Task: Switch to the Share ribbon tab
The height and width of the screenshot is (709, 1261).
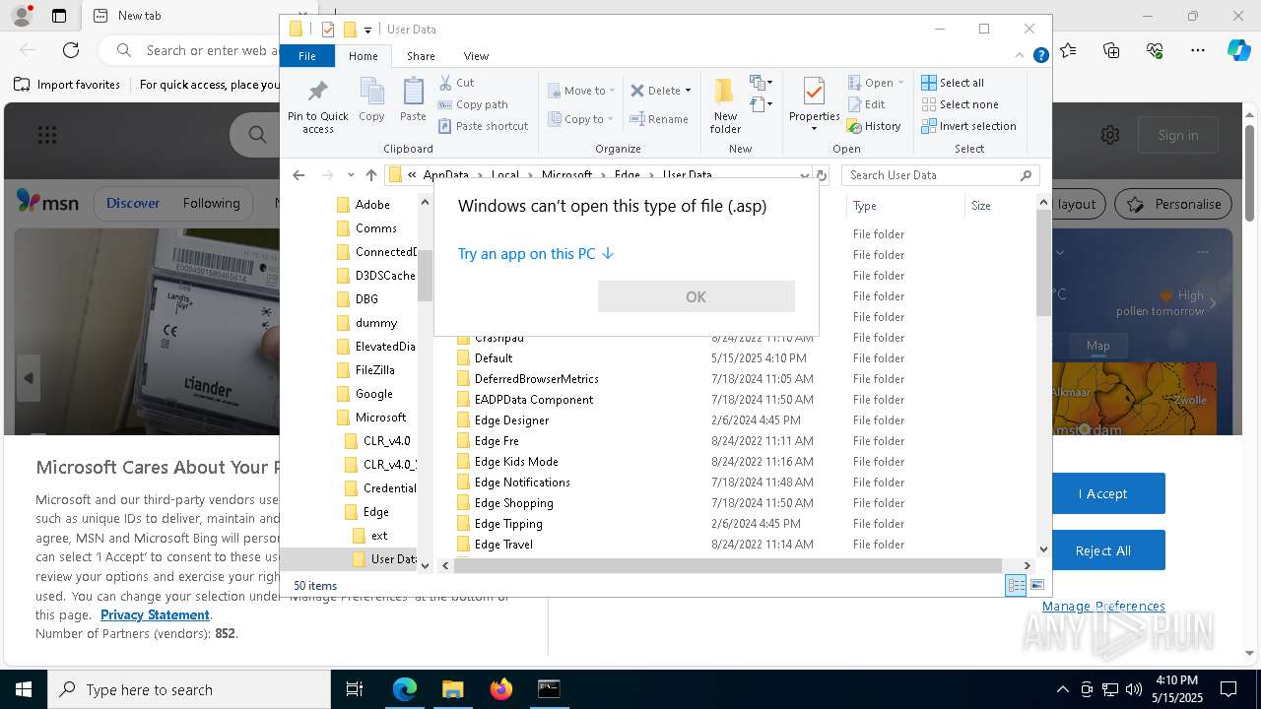Action: click(421, 56)
